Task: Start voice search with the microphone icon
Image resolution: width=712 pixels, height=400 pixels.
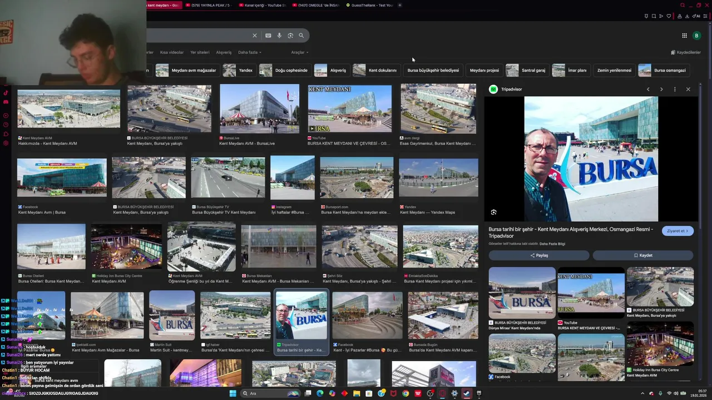Action: (279, 36)
